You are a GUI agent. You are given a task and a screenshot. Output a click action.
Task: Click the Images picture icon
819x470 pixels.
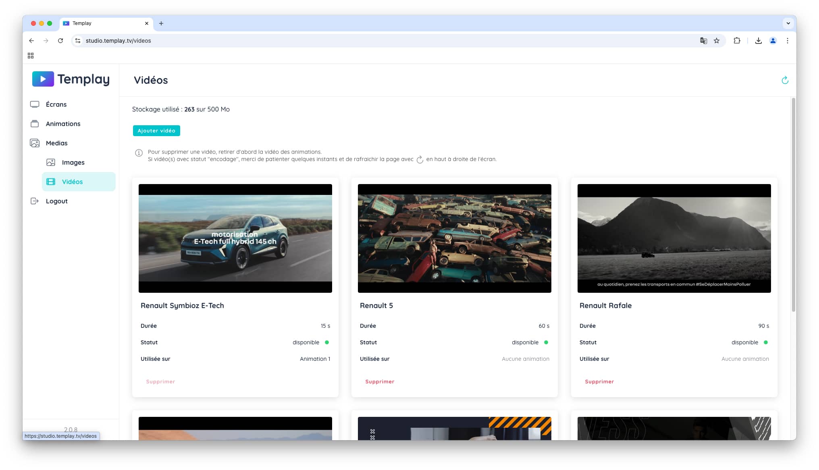pos(51,162)
